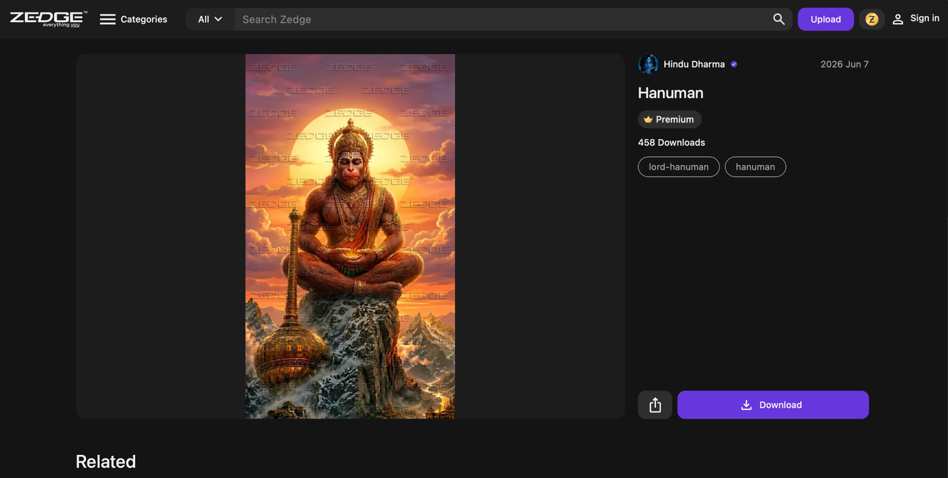Click the Zedge logo
948x478 pixels.
tap(49, 19)
